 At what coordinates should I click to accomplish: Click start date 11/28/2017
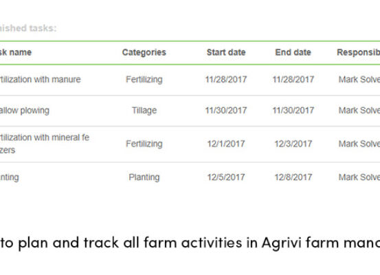[x=226, y=80]
